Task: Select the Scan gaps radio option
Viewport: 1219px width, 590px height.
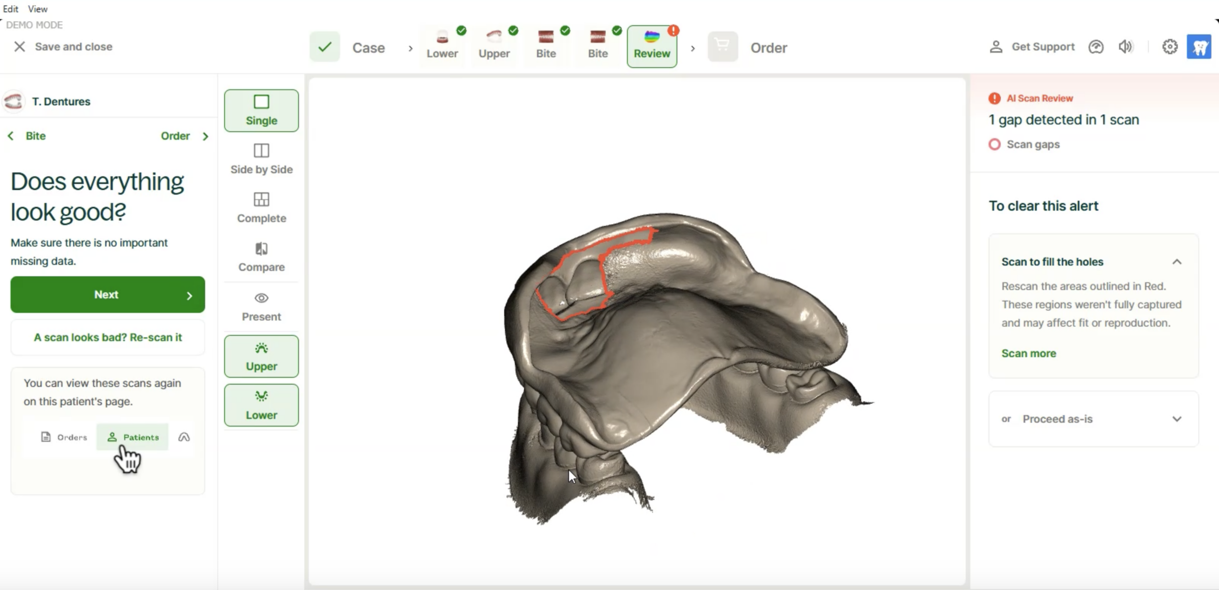Action: tap(994, 144)
